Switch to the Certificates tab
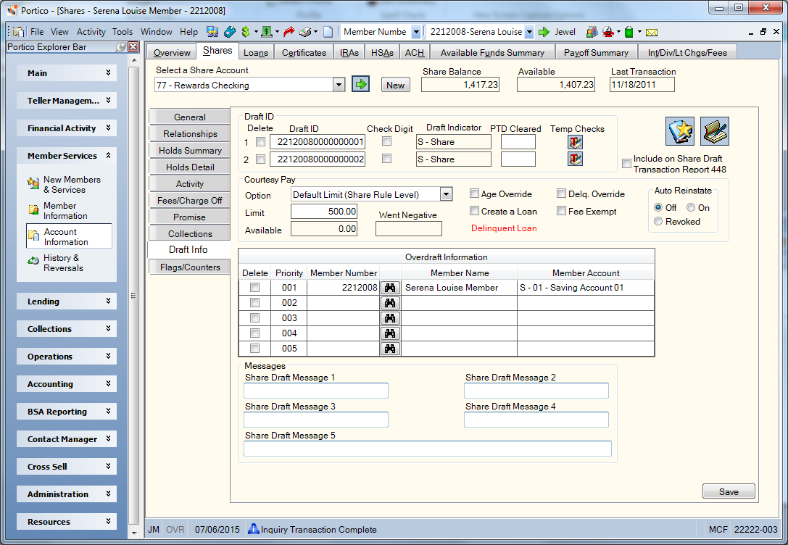 point(304,52)
